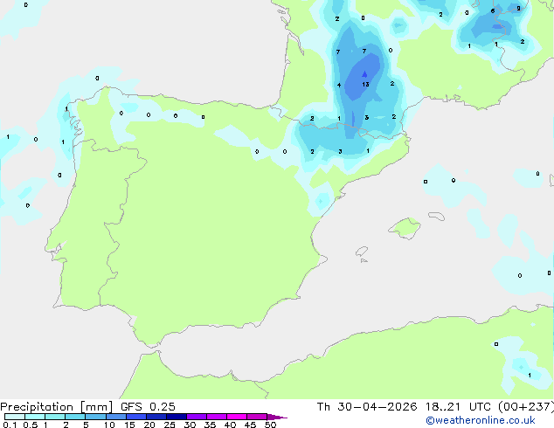Screen dimensions: 554x428
Task: Click the legend tick label '40'
Action: click(x=230, y=425)
